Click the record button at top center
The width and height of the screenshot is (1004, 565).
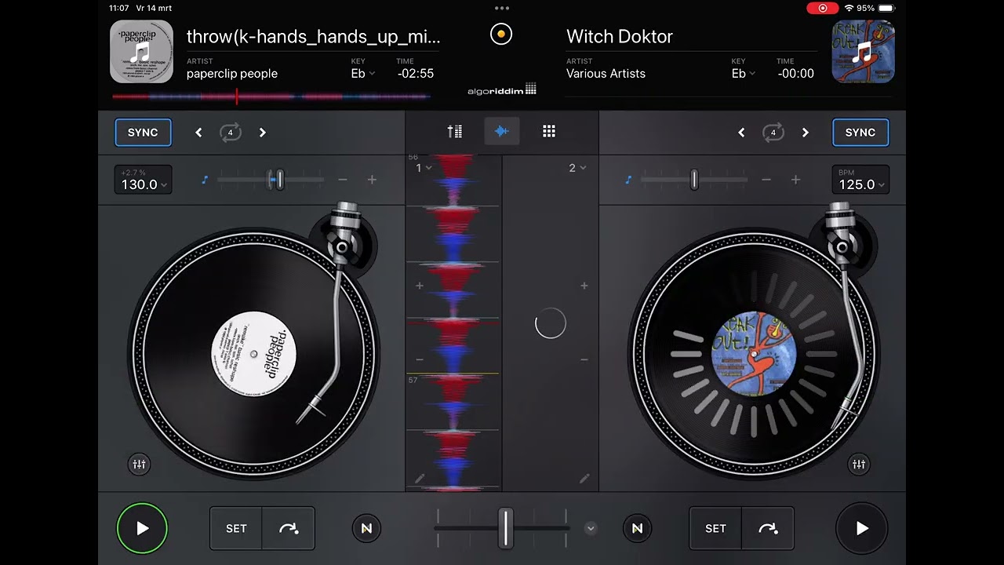click(x=500, y=35)
